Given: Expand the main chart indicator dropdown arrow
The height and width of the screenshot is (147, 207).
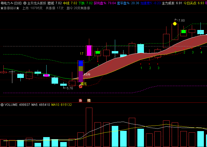Looking at the screenshot, I should (x=25, y=3).
